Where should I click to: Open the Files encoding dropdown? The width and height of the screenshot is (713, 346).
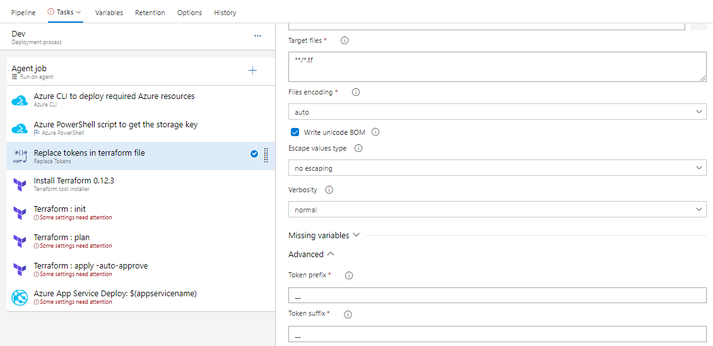(x=497, y=112)
